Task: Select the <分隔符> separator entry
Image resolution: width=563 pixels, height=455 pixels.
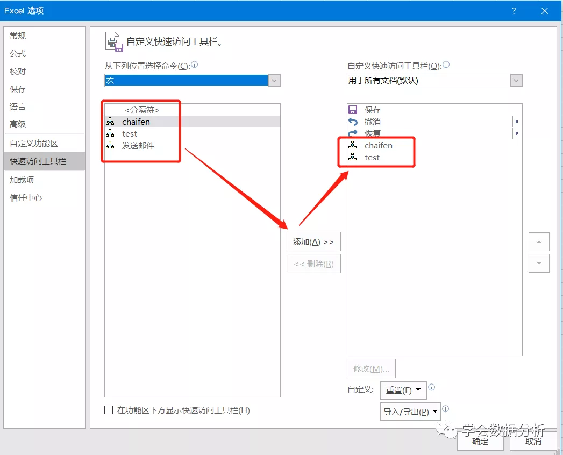Action: coord(192,110)
